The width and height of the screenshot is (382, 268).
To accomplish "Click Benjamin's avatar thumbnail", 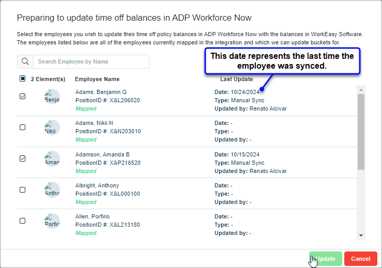I will [x=52, y=97].
